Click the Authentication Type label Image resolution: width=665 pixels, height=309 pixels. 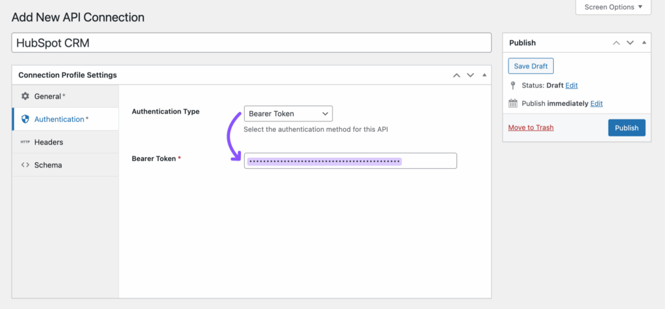166,112
